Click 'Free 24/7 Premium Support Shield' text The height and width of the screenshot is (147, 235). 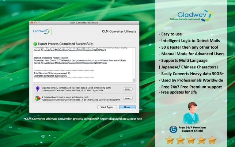point(192,129)
